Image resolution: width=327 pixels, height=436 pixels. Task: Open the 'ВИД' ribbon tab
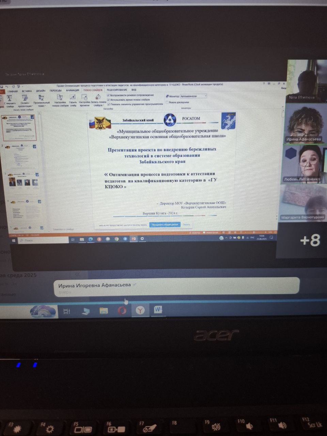tap(134, 90)
